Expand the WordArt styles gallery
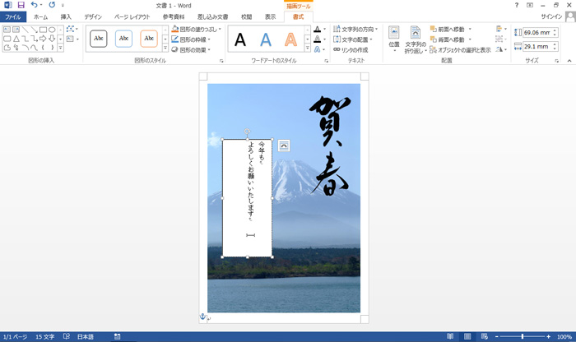 [308, 48]
